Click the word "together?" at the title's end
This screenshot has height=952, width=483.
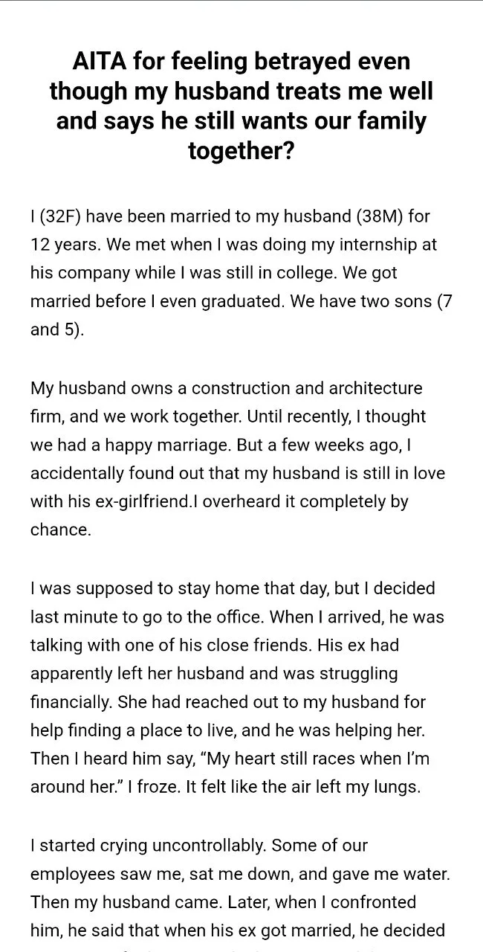241,149
